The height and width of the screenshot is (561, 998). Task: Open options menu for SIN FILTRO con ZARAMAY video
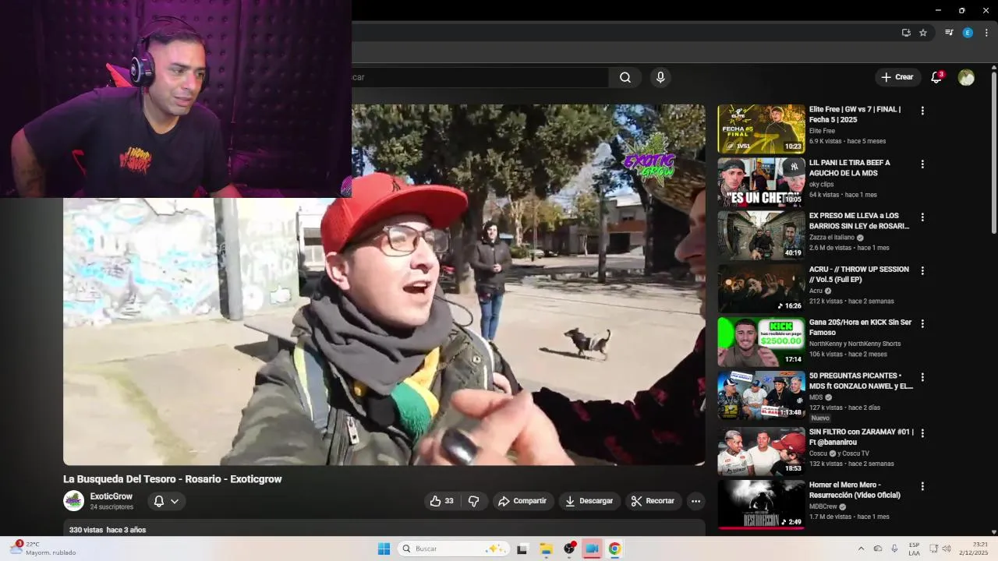(x=922, y=432)
